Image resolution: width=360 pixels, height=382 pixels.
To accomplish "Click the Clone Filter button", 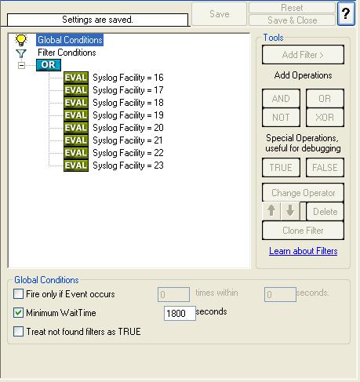I will click(x=303, y=231).
